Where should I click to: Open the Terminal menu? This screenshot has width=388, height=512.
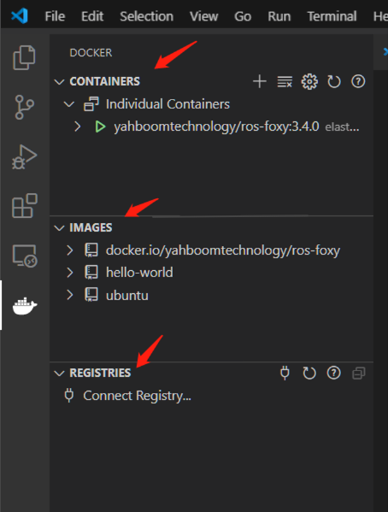[332, 16]
